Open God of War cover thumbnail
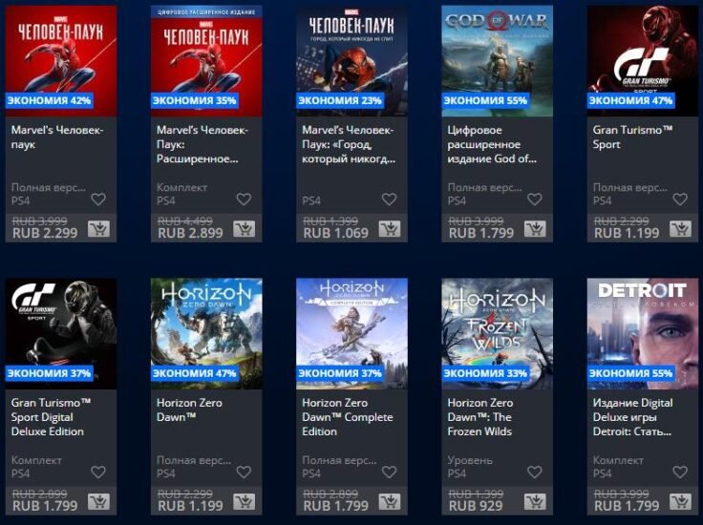Screen dimensions: 703x525 click(x=498, y=61)
